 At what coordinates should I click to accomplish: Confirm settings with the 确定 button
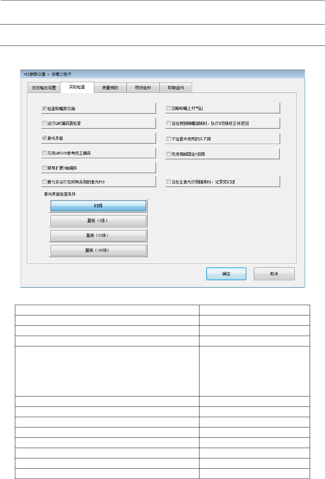click(x=226, y=274)
